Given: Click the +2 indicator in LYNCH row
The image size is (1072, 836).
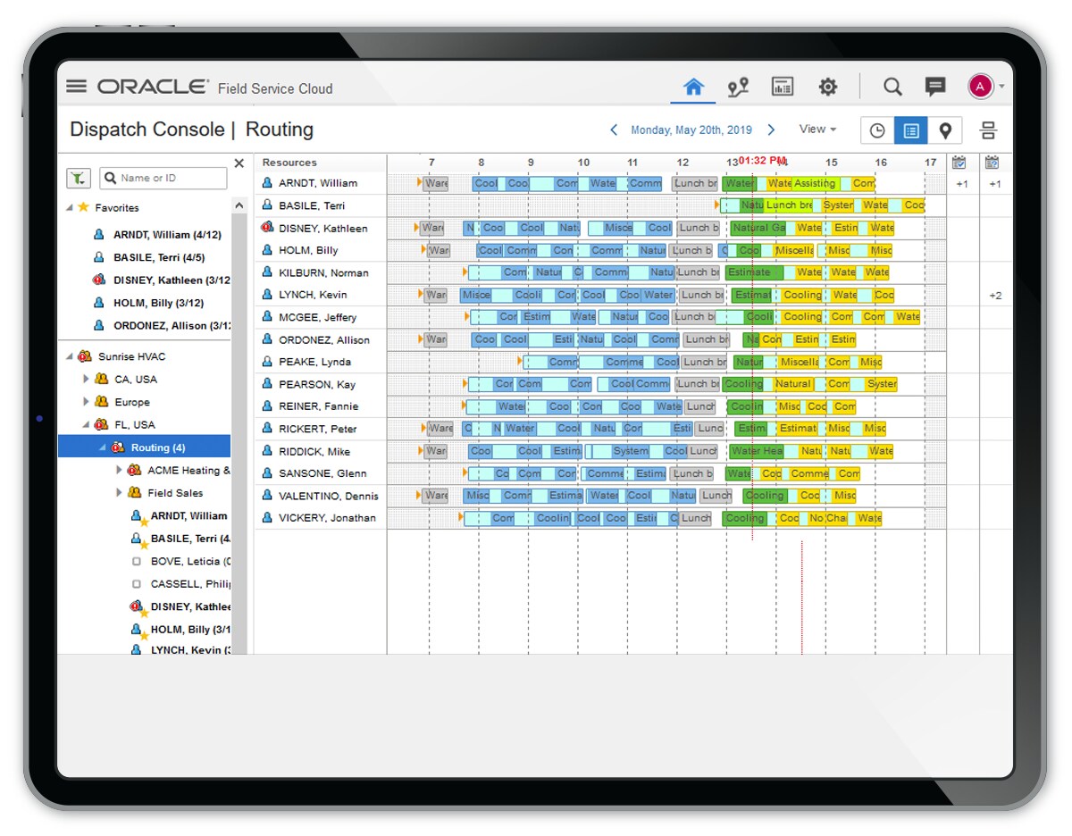Looking at the screenshot, I should (994, 296).
